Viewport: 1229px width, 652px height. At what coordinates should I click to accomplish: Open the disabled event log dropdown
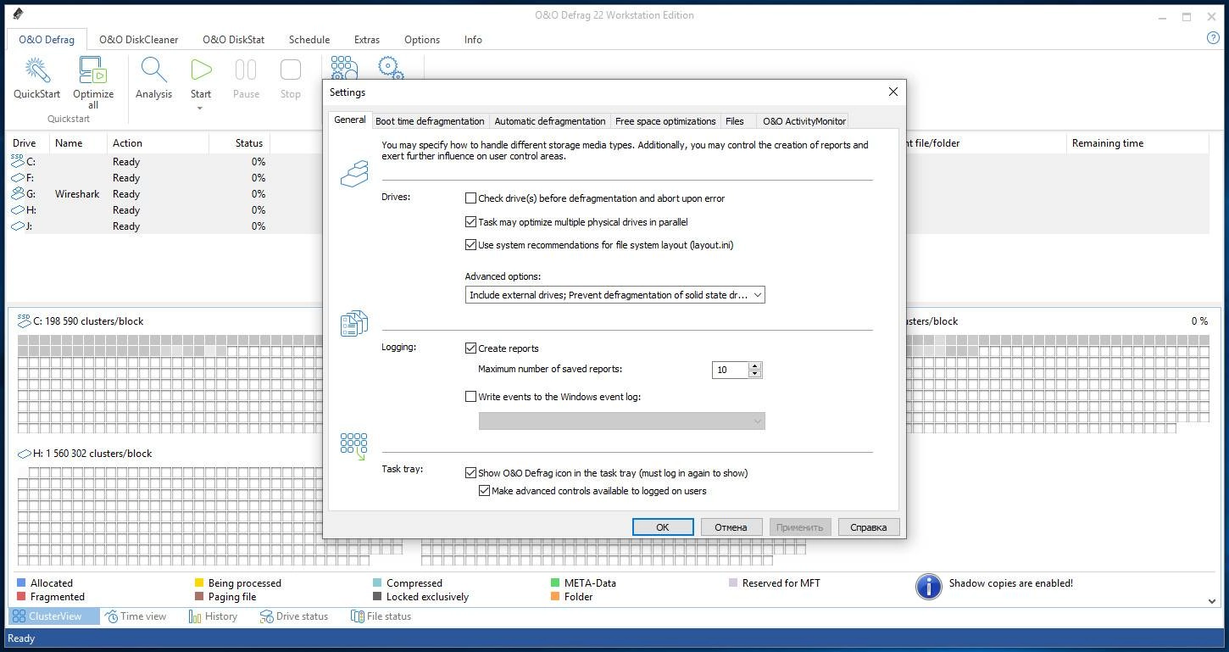click(622, 421)
